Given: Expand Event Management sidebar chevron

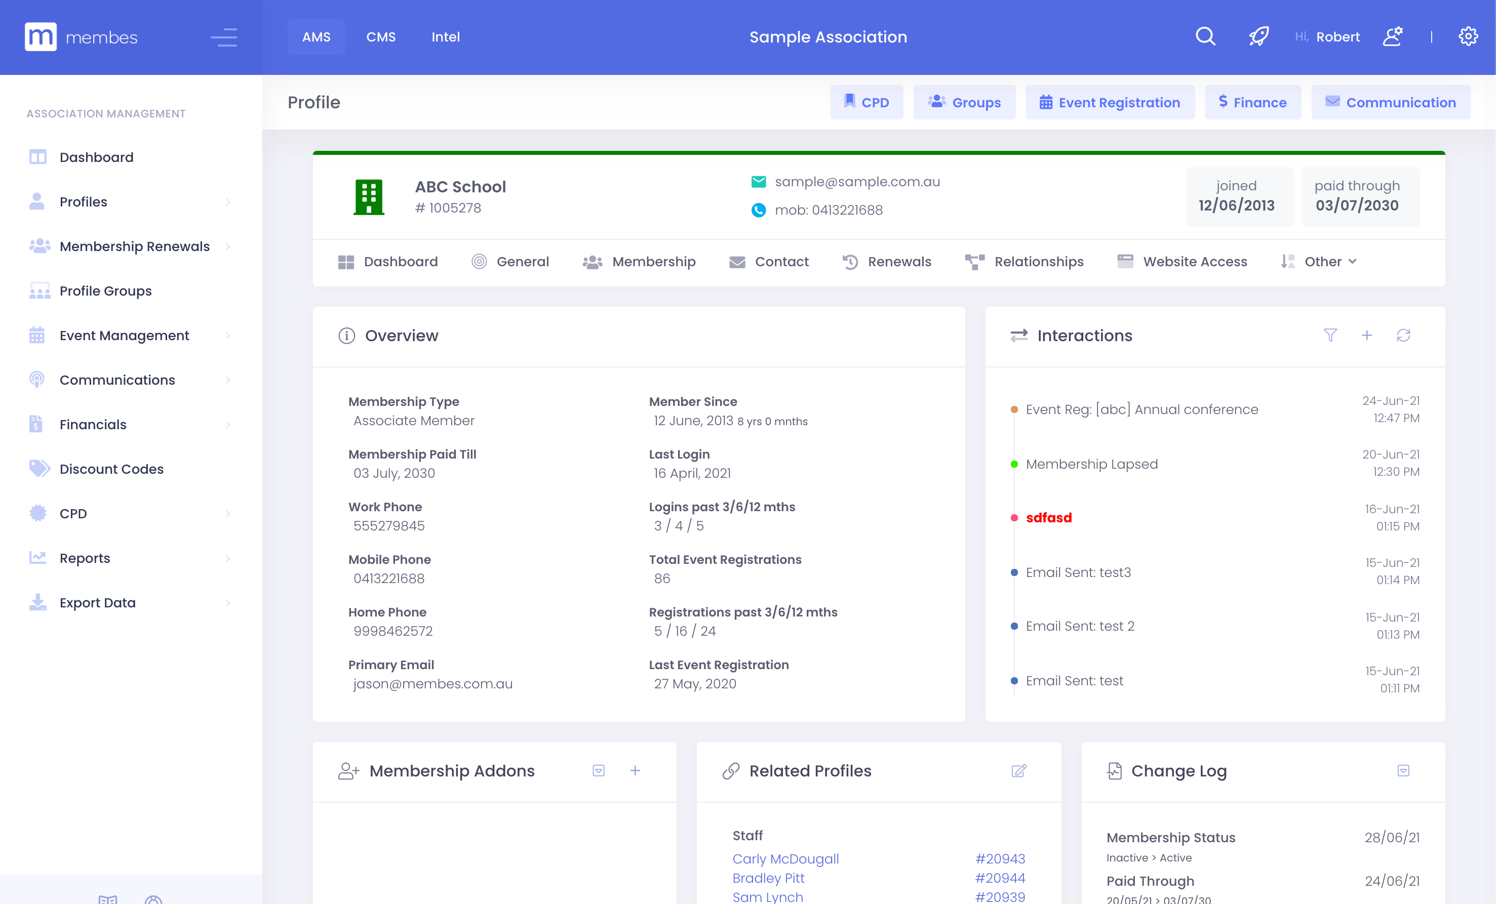Looking at the screenshot, I should click(x=228, y=336).
